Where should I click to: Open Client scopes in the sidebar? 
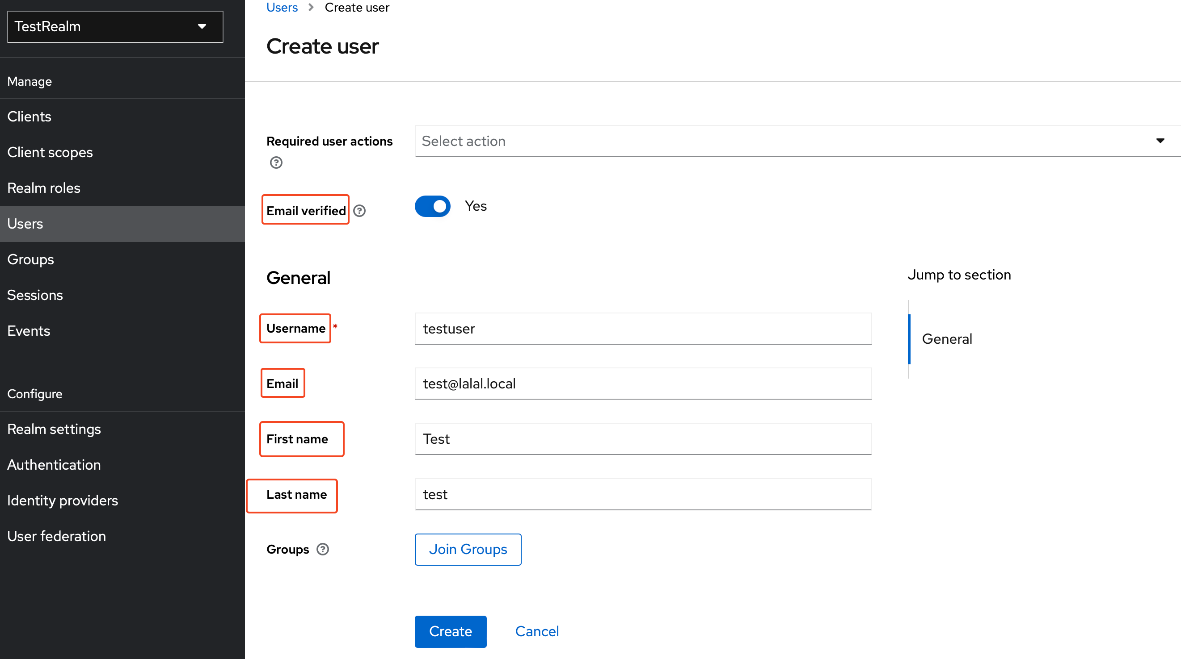click(x=122, y=152)
